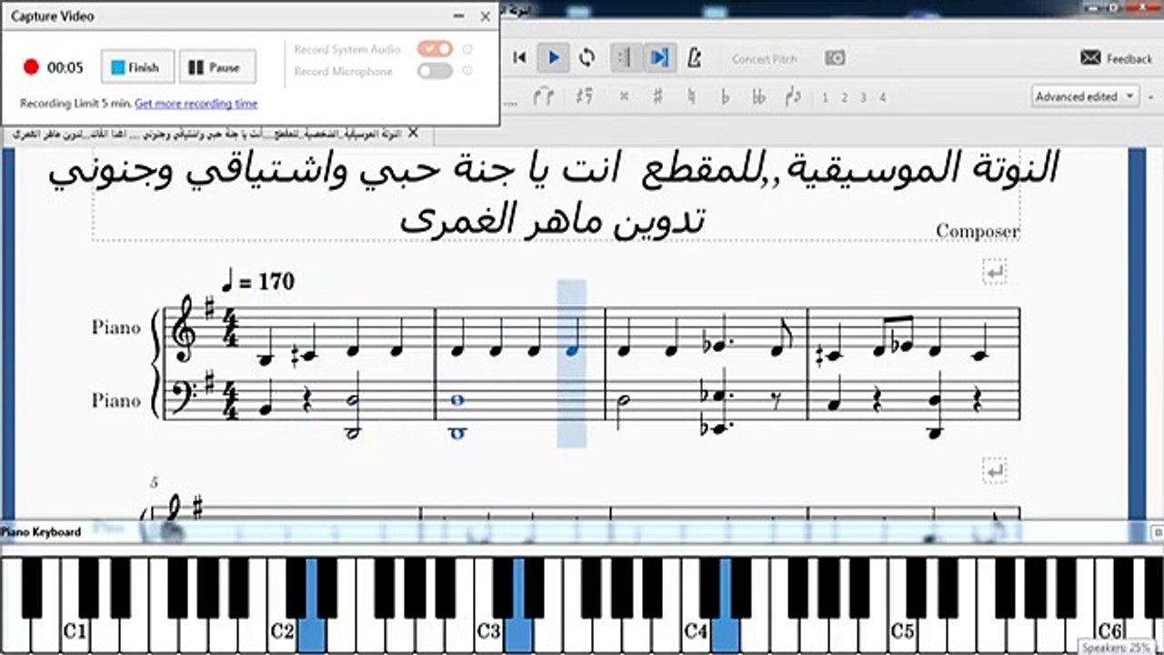This screenshot has width=1164, height=655.
Task: Pause the Capture Video recording
Action: tap(216, 67)
